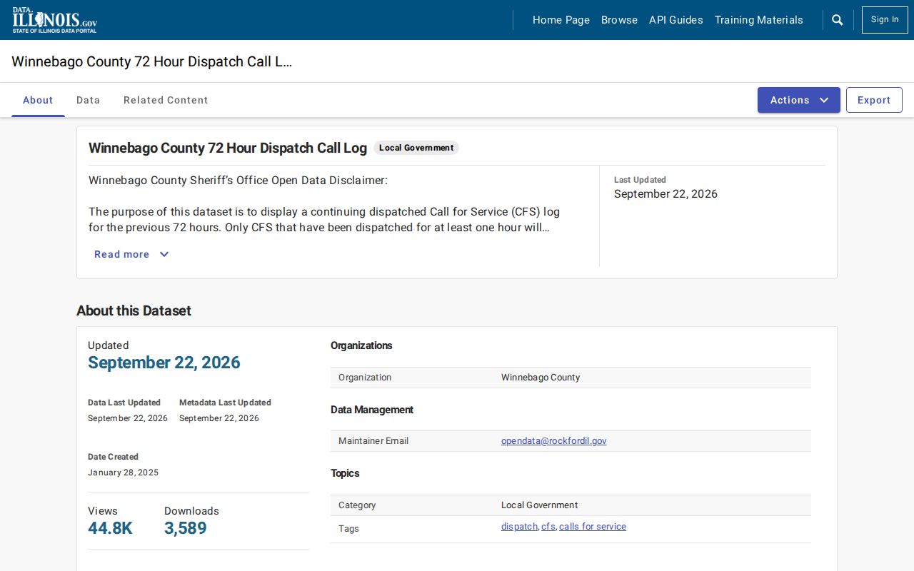Image resolution: width=914 pixels, height=571 pixels.
Task: Click the Tags row label
Action: pos(348,529)
